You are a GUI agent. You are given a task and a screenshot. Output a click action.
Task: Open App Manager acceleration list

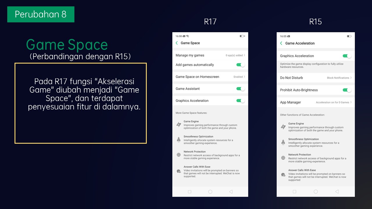pos(351,102)
